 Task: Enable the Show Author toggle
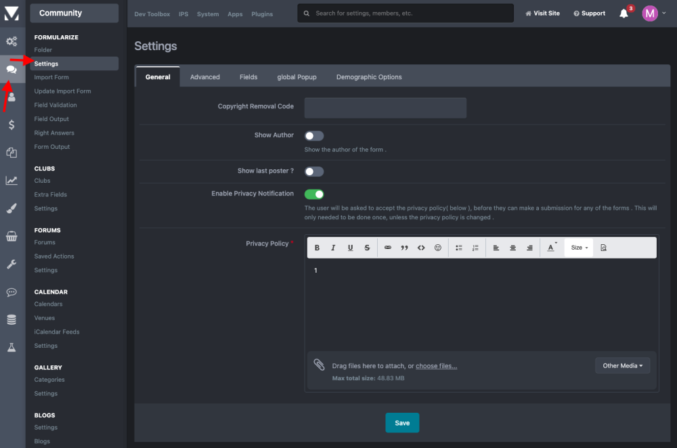pos(314,135)
